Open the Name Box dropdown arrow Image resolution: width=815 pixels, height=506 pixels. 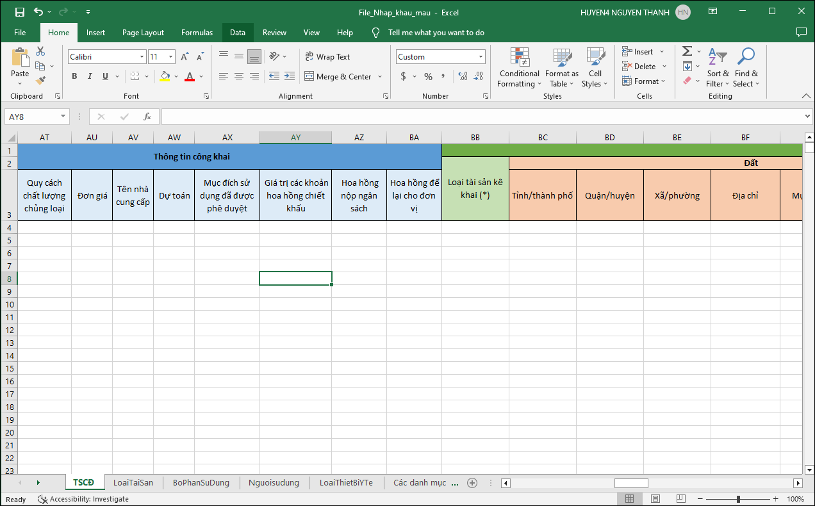tap(63, 117)
